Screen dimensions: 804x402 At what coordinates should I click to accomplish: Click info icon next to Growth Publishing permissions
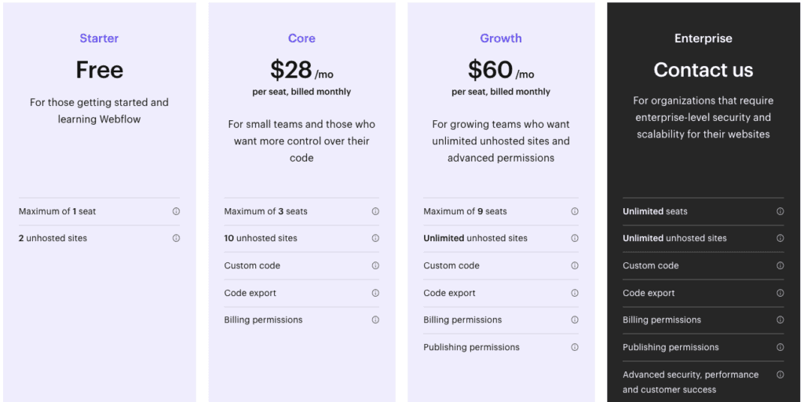(x=575, y=347)
